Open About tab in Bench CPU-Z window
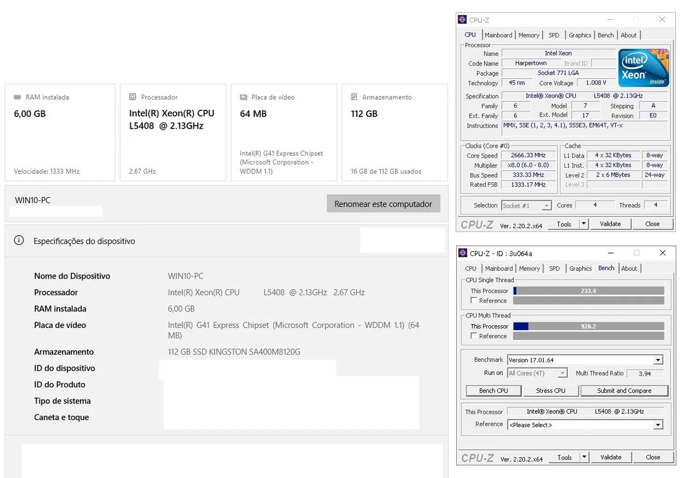687x478 pixels. [x=630, y=268]
